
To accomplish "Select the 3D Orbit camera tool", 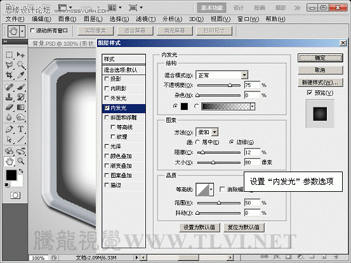I will coord(20,151).
